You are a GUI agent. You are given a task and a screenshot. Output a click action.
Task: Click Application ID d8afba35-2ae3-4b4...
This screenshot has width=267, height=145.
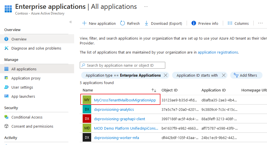click(219, 100)
